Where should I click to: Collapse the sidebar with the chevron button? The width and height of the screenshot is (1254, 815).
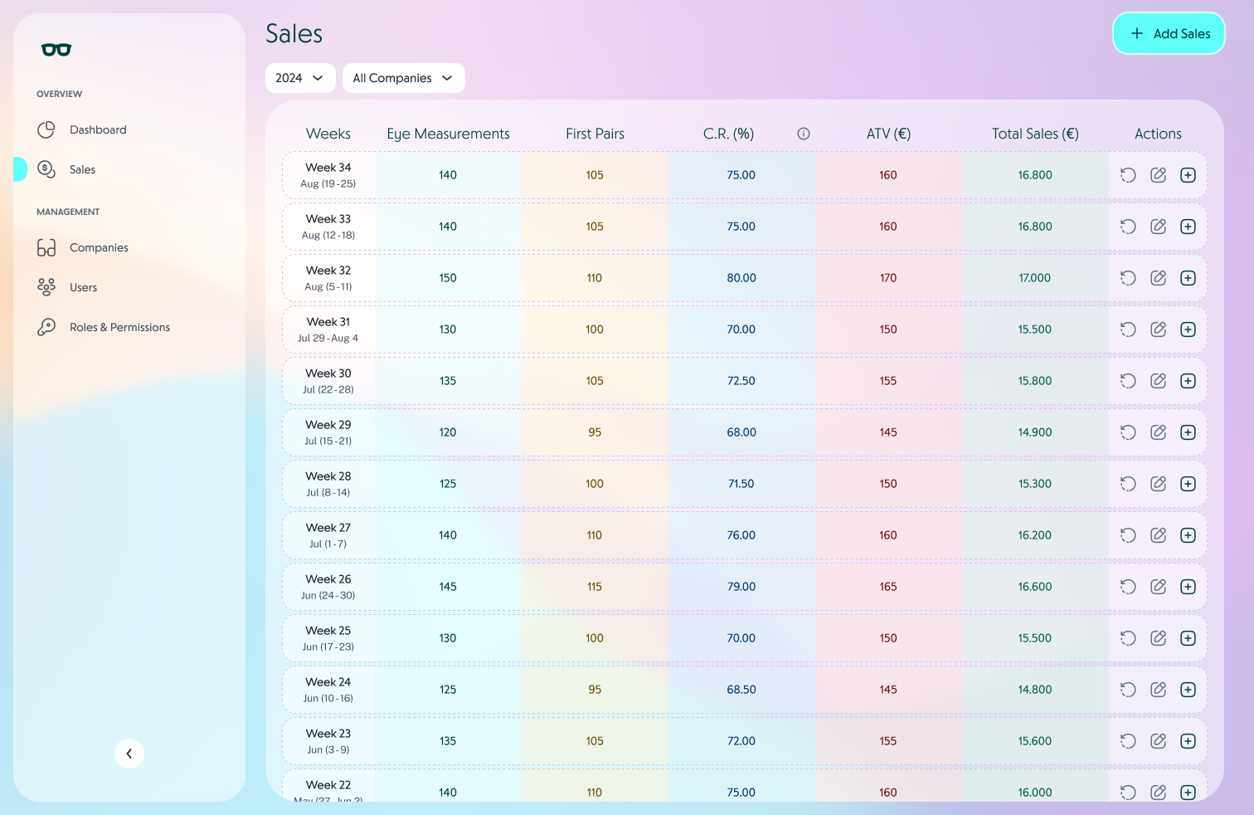coord(129,754)
